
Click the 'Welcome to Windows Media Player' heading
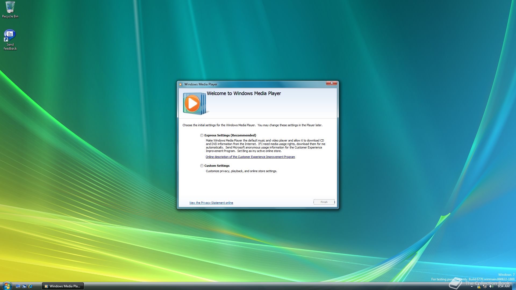(244, 93)
